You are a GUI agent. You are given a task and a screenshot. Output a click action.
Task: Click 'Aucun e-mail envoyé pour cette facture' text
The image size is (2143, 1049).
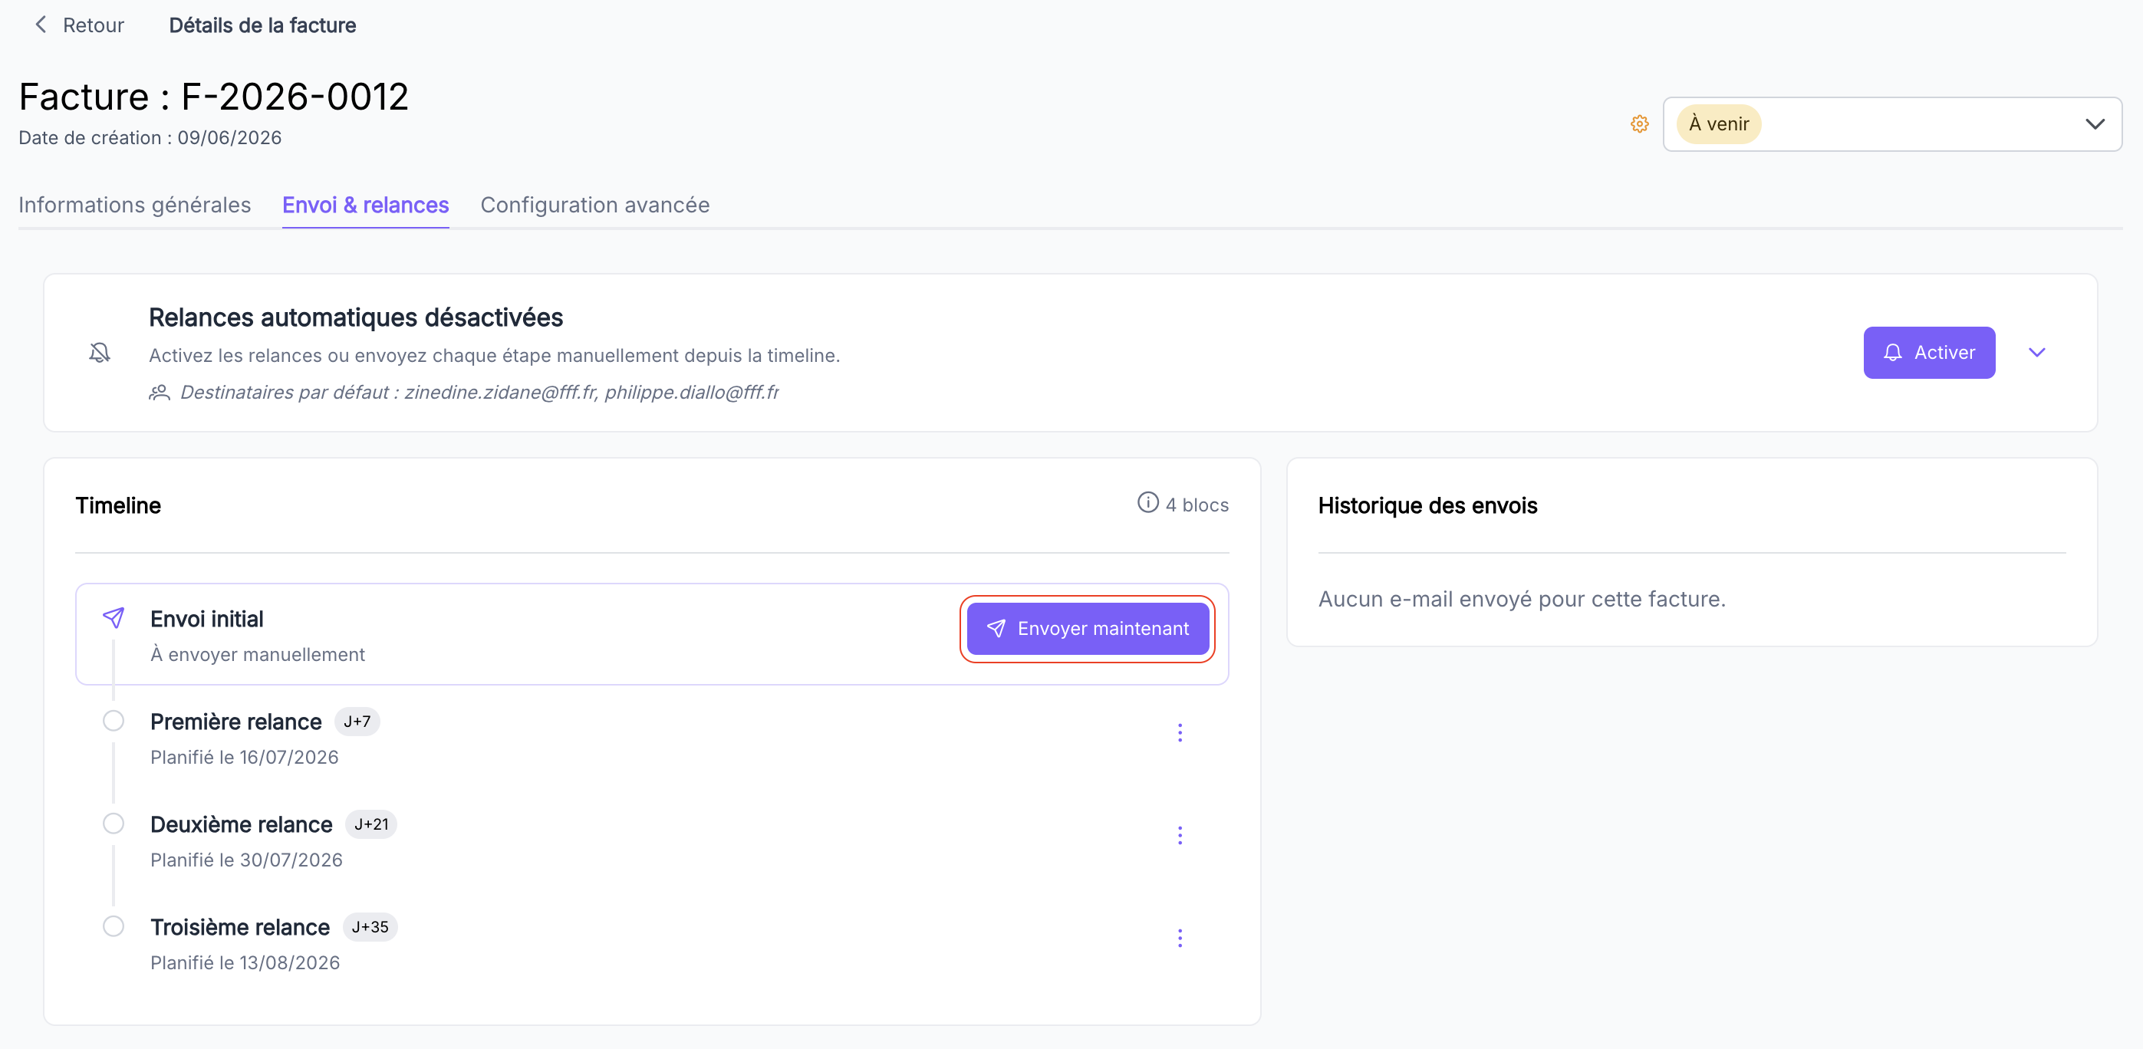(1522, 599)
